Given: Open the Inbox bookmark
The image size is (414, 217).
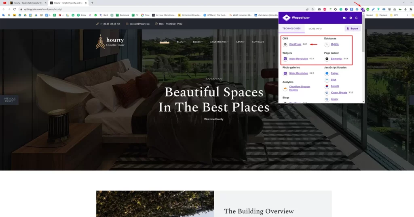Looking at the screenshot, I should coord(82,15).
